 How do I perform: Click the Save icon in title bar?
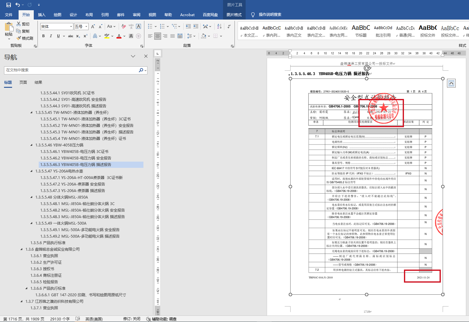pos(8,5)
